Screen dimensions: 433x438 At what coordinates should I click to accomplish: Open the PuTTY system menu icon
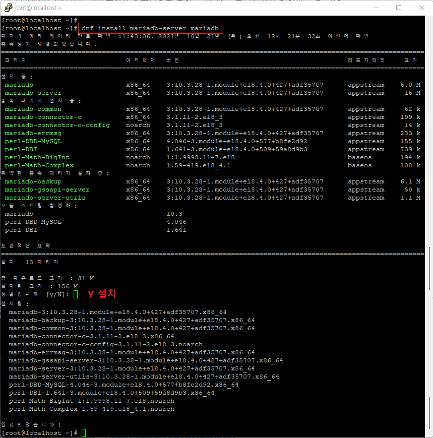click(x=9, y=8)
